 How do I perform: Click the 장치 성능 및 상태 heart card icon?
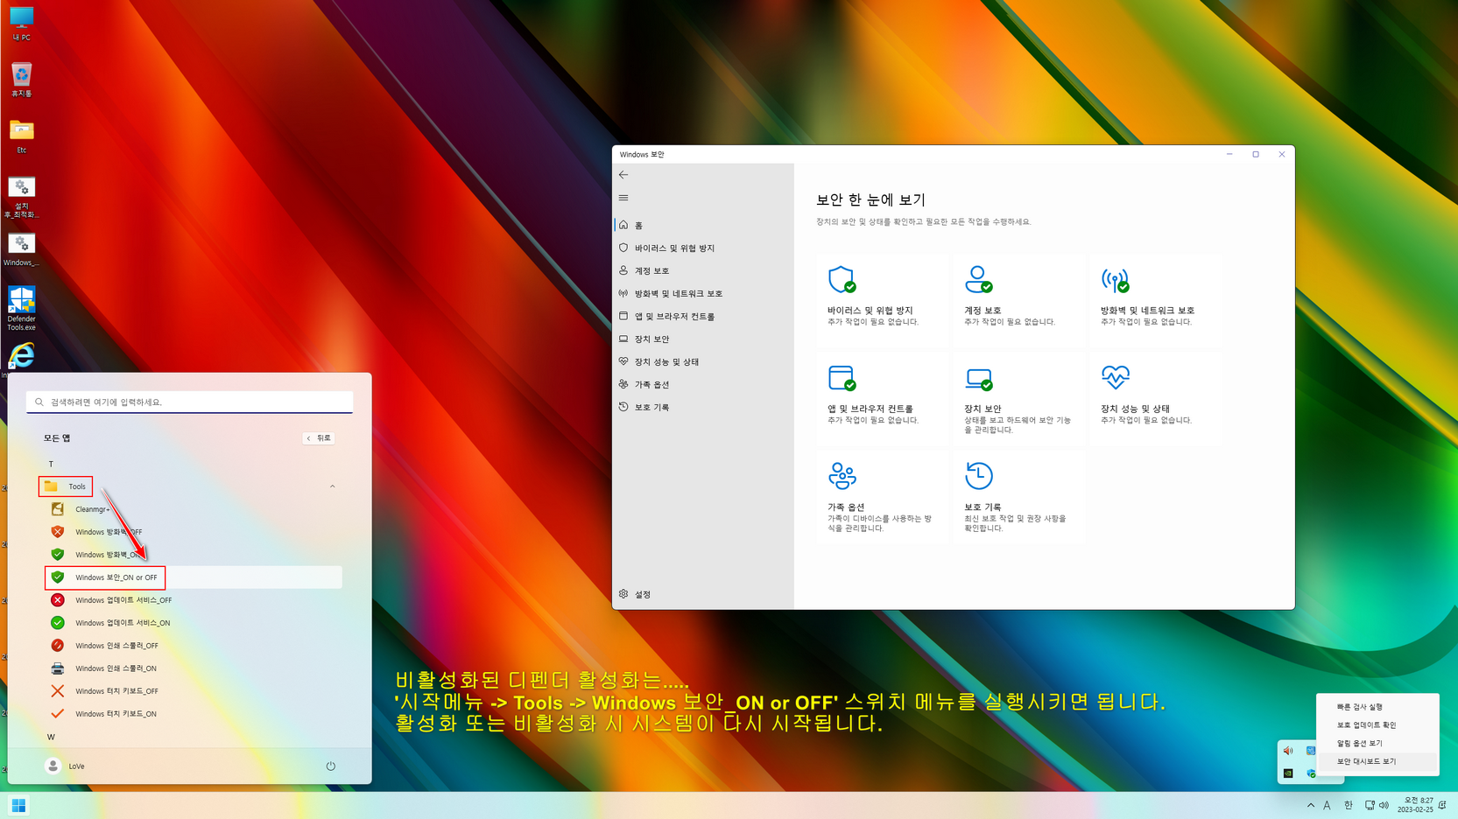(x=1115, y=378)
